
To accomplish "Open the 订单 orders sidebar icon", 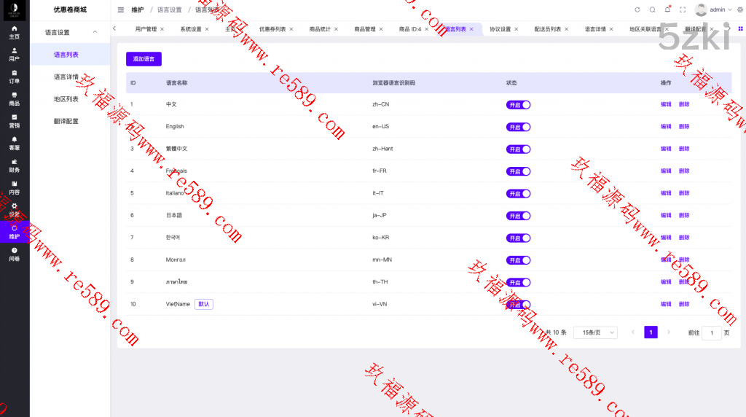I will click(x=15, y=77).
